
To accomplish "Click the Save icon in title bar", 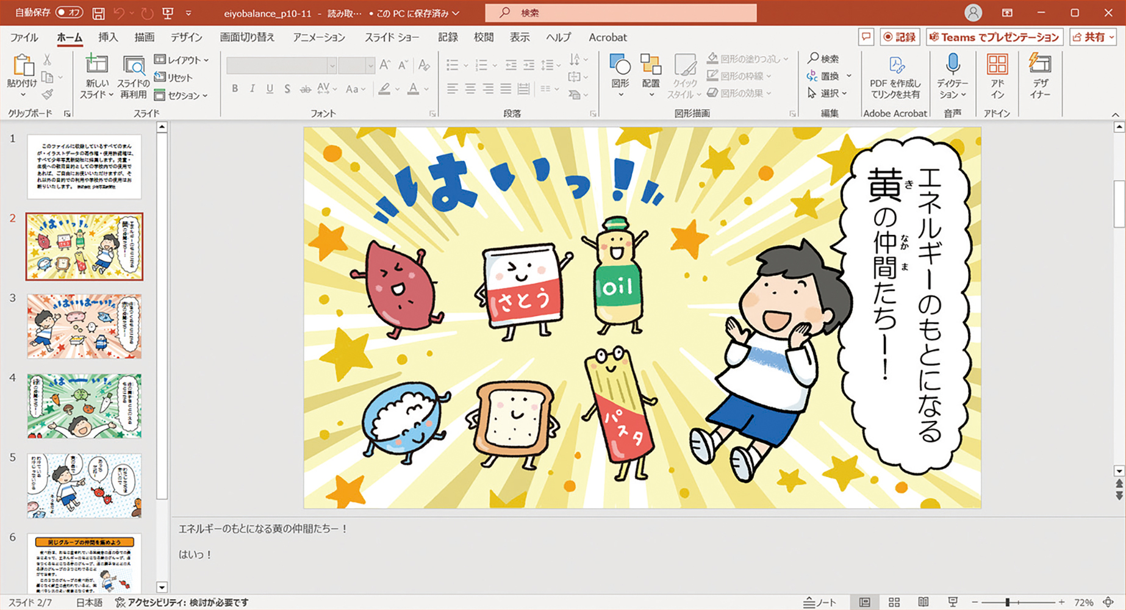I will point(98,13).
